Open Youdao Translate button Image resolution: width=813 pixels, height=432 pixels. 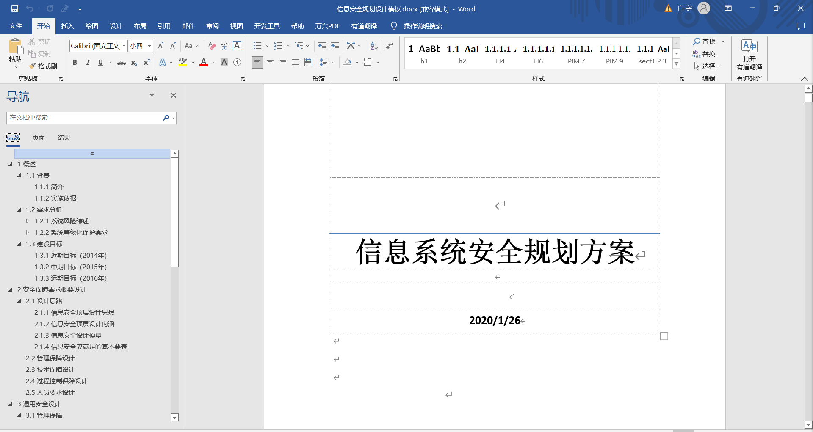pyautogui.click(x=749, y=55)
